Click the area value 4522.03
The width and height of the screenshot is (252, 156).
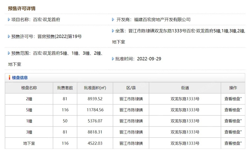tap(95, 143)
